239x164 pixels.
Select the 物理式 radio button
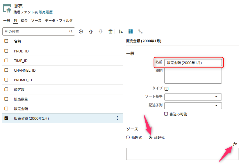pos(128,137)
